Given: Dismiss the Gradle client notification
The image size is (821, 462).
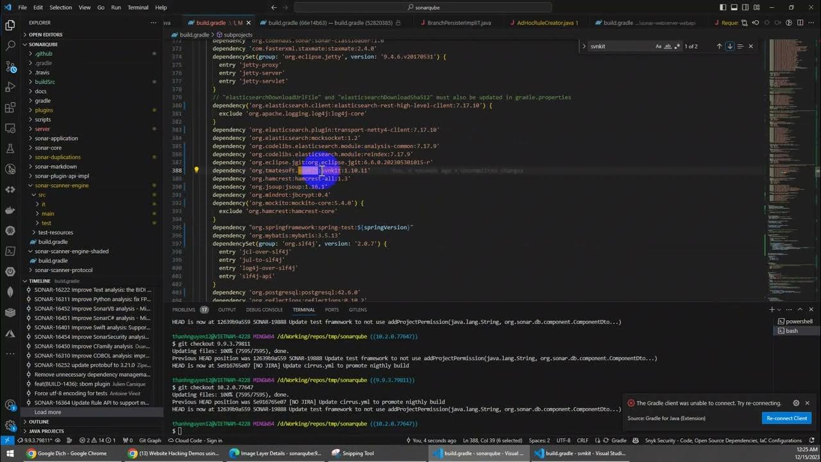Looking at the screenshot, I should (807, 403).
